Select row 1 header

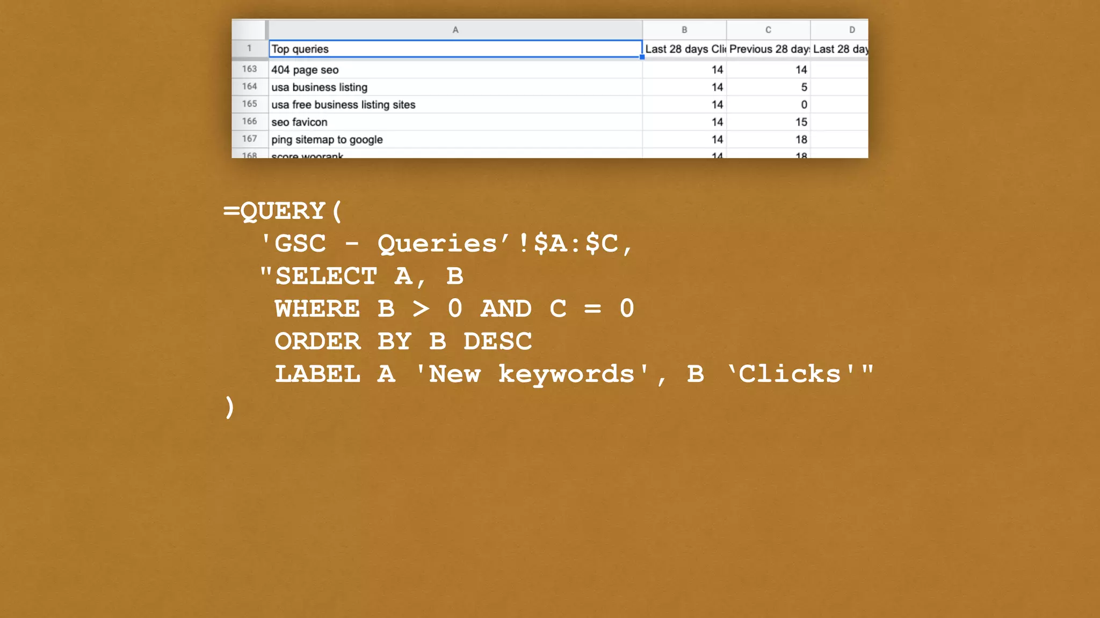point(249,48)
